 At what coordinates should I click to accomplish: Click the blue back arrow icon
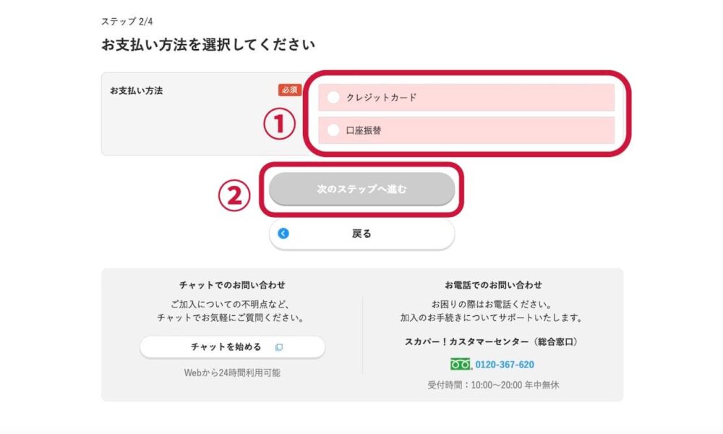283,234
